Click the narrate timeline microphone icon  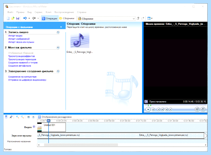[x=11, y=117]
